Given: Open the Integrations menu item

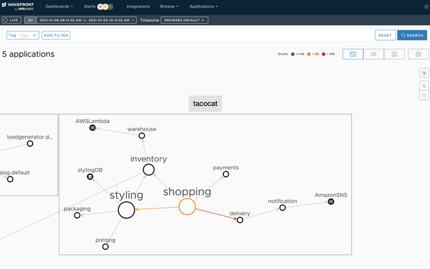Looking at the screenshot, I should pyautogui.click(x=138, y=6).
